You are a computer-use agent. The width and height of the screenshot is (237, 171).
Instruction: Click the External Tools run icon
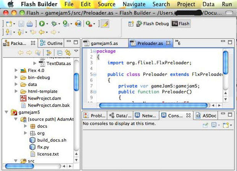pos(89,24)
